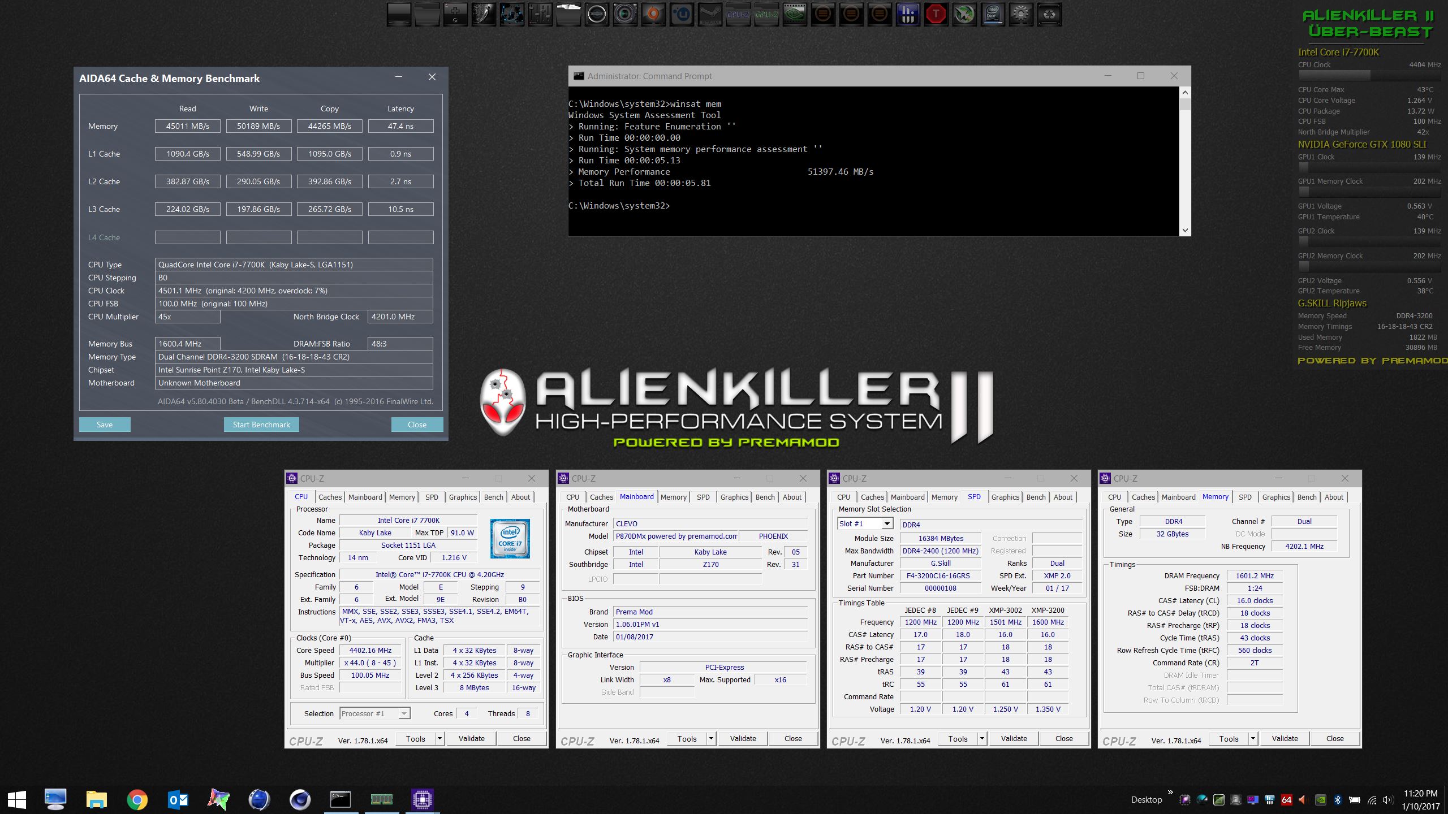Viewport: 1448px width, 814px height.
Task: Click the AIDA64 tray icon labeled 64
Action: point(1286,800)
